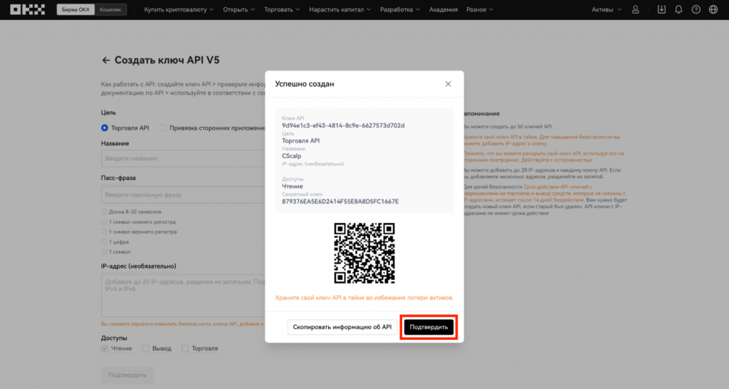Close the 'Успешно создан' dialog
Screen dimensions: 729x389
(x=448, y=84)
